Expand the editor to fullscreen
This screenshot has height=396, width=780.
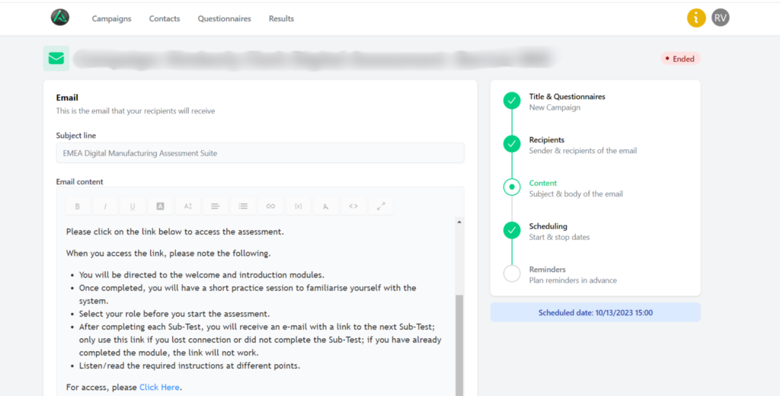coord(381,206)
